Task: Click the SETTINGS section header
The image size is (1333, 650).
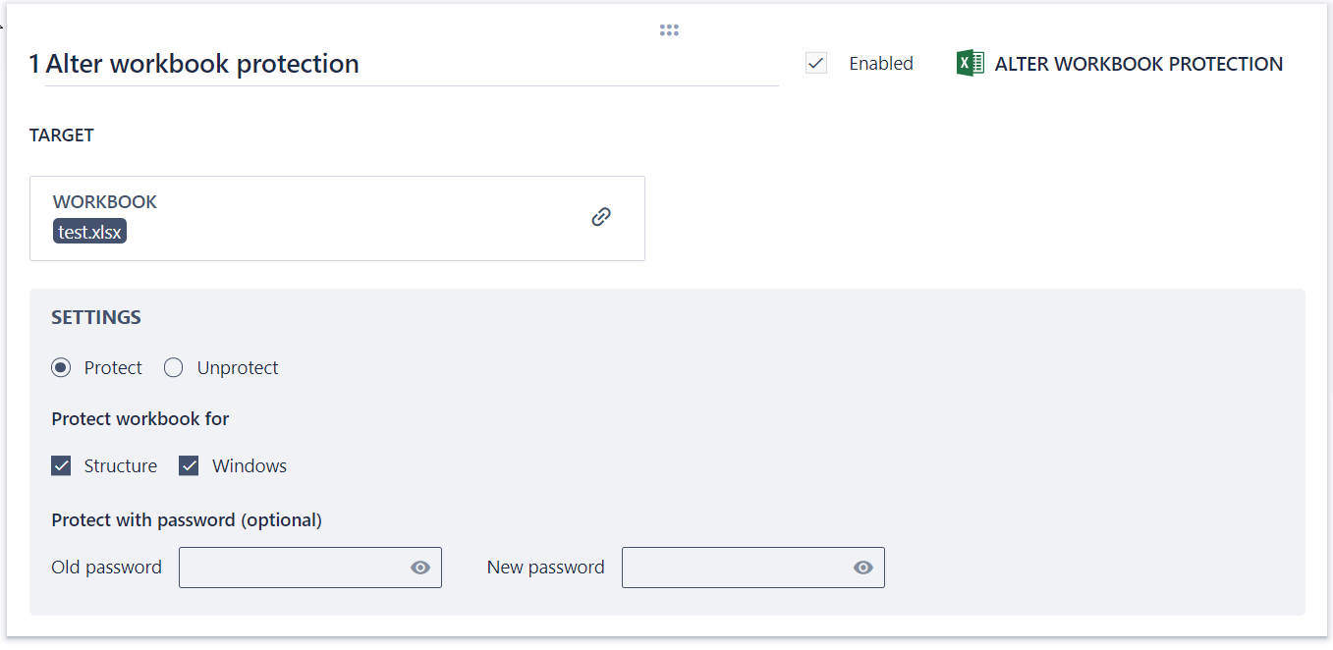Action: [x=95, y=317]
